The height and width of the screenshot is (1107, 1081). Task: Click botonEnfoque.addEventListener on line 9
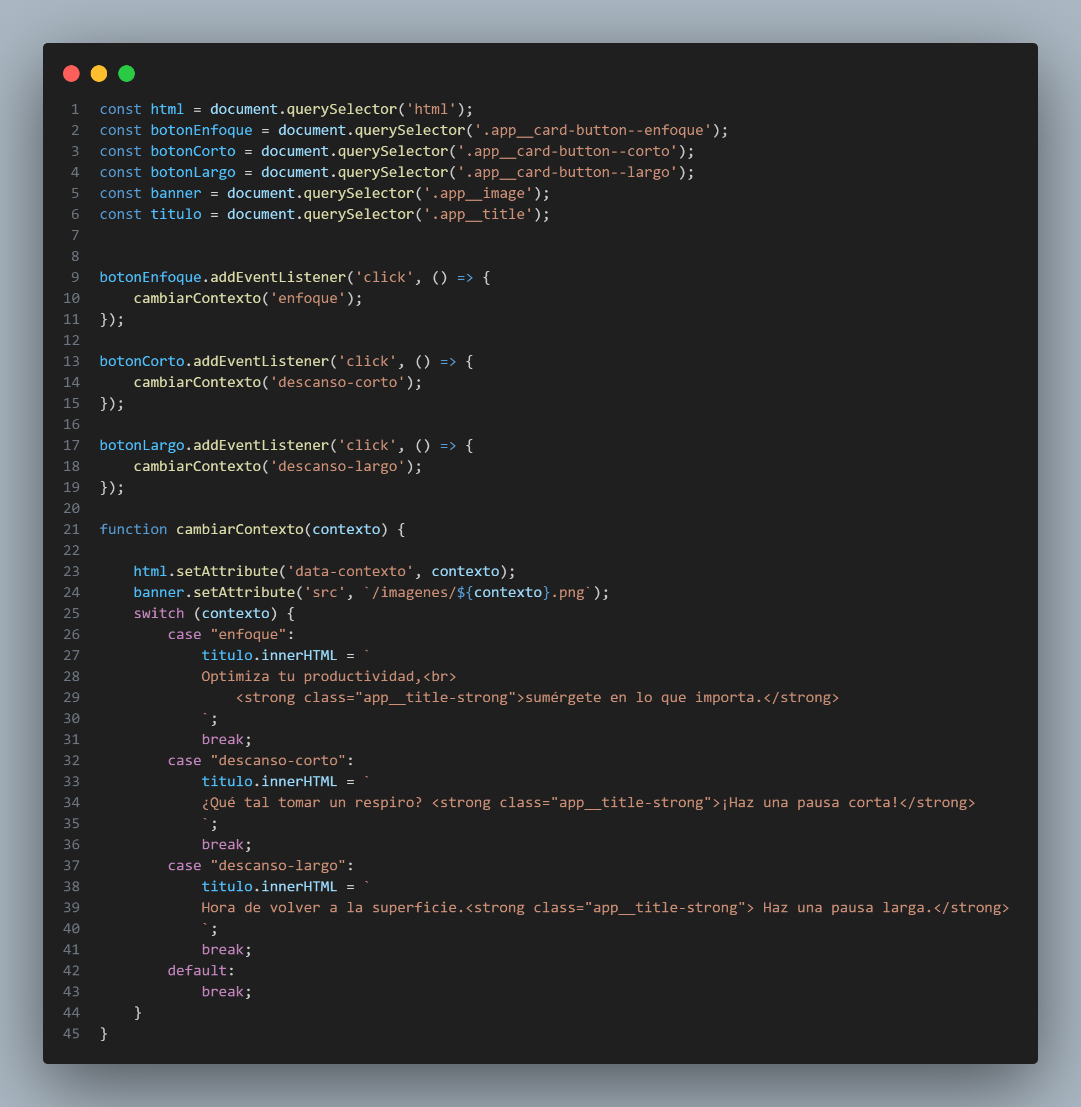[x=223, y=277]
